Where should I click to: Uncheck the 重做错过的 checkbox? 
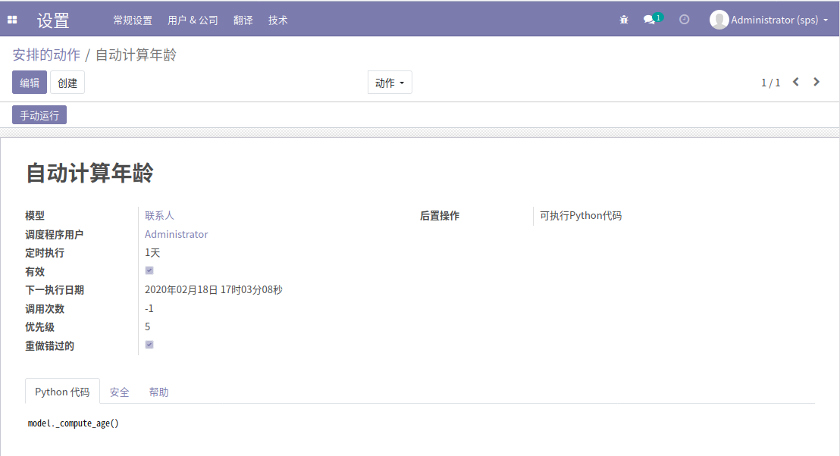149,344
